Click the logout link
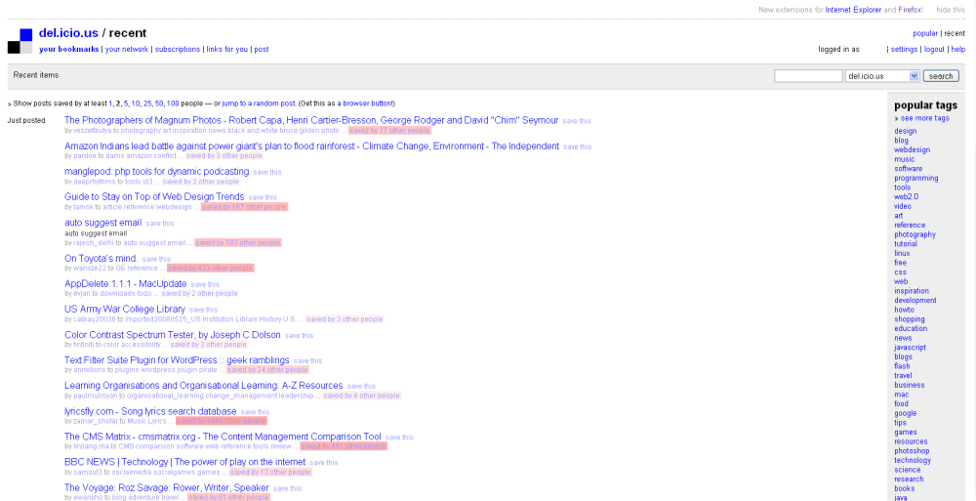 click(934, 49)
